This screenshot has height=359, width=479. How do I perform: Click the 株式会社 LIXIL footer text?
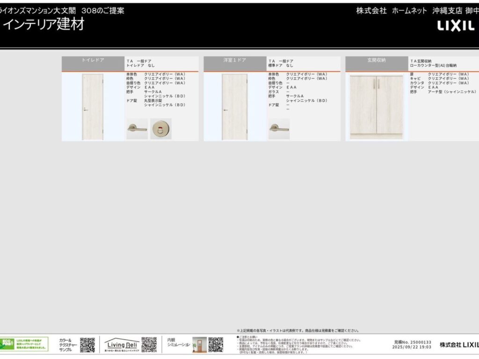[x=459, y=345]
